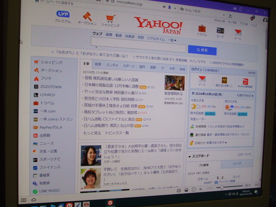Viewport: 276px width, 207px height.
Task: Select the 経済 news tab
Action: click(98, 64)
